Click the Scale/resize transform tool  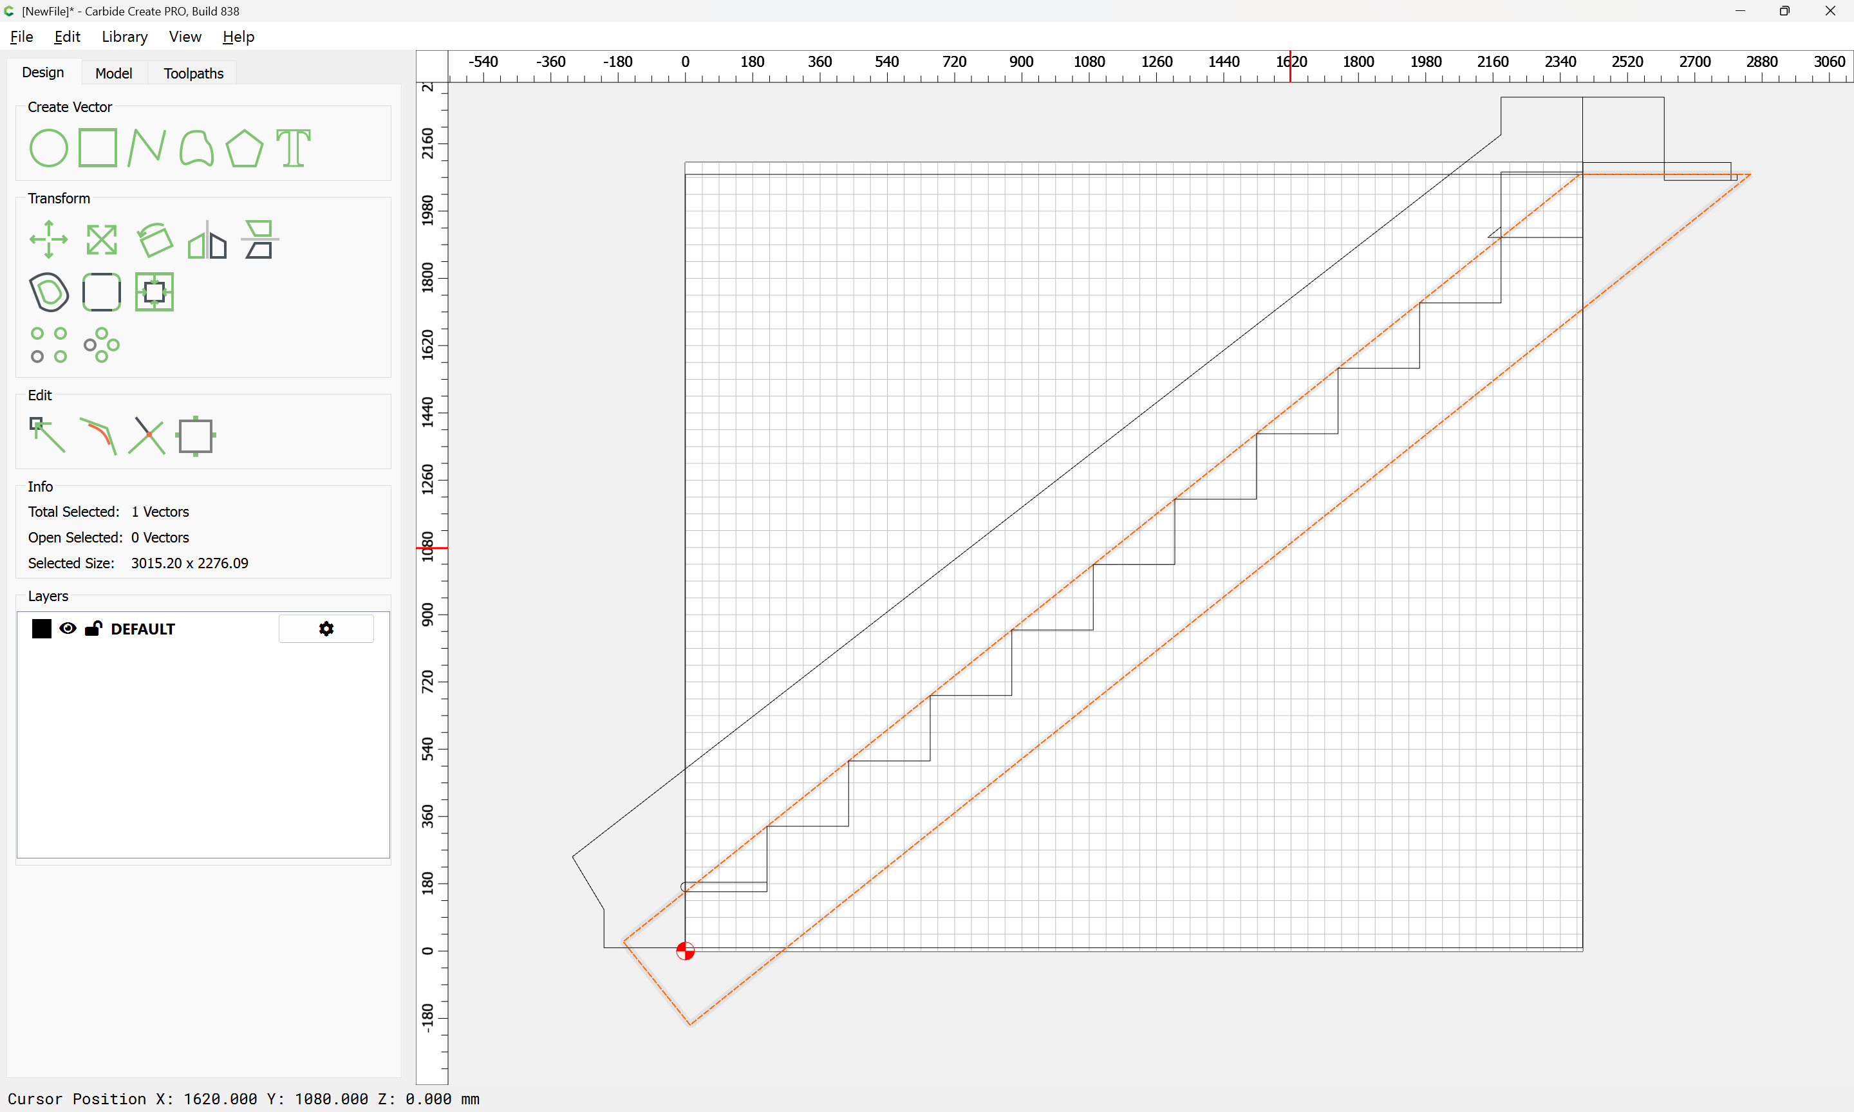[101, 240]
